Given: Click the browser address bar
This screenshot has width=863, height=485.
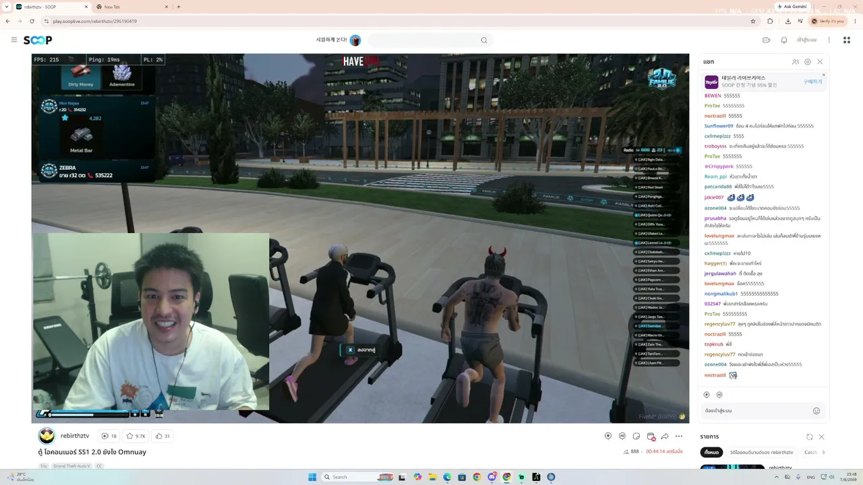Looking at the screenshot, I should tap(398, 21).
